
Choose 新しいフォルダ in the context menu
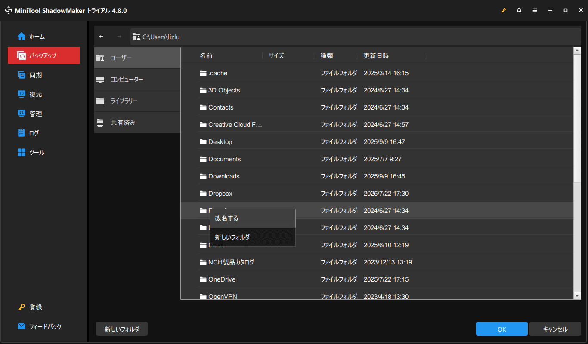(253, 237)
